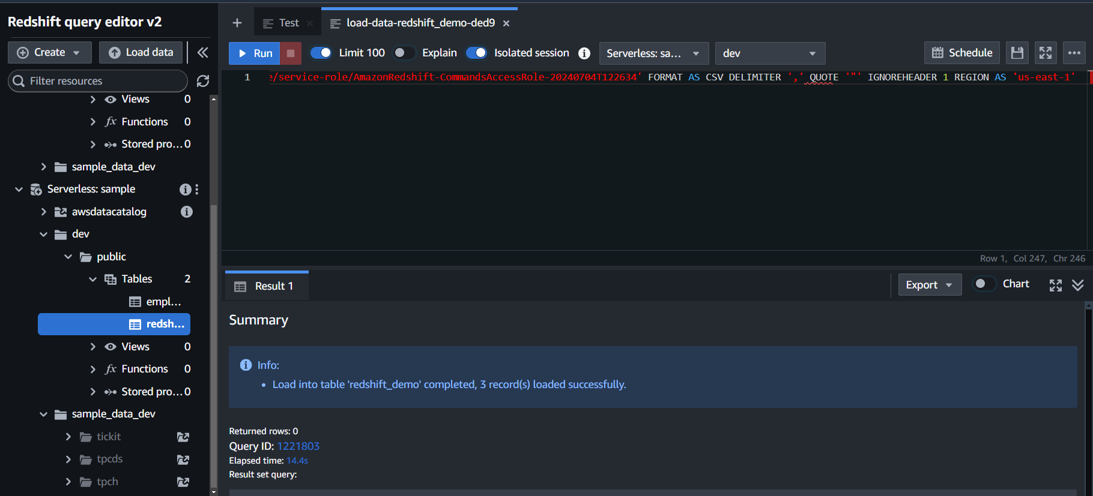Collapse the results panel with double chevron
The height and width of the screenshot is (496, 1093).
1078,285
